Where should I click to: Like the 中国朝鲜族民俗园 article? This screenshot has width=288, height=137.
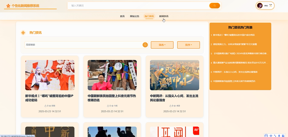pyautogui.click(x=108, y=106)
